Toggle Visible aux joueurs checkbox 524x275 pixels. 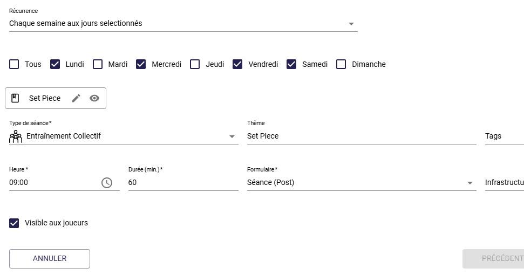pos(14,223)
